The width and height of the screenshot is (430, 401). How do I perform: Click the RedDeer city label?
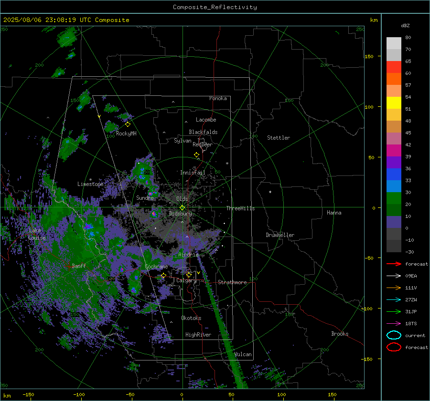point(203,144)
